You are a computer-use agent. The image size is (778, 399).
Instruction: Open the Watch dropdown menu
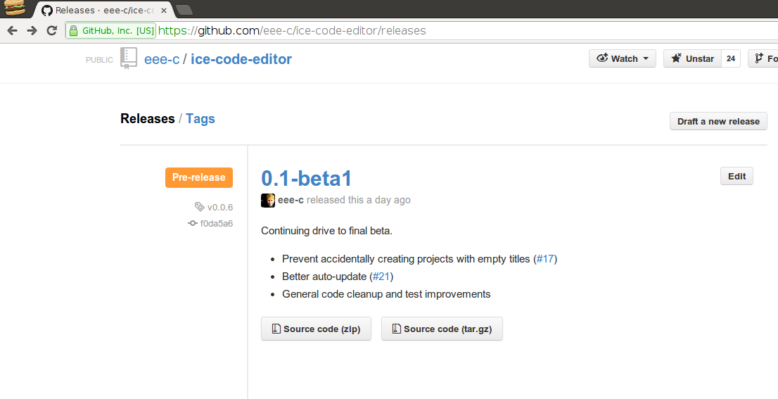[x=623, y=58]
